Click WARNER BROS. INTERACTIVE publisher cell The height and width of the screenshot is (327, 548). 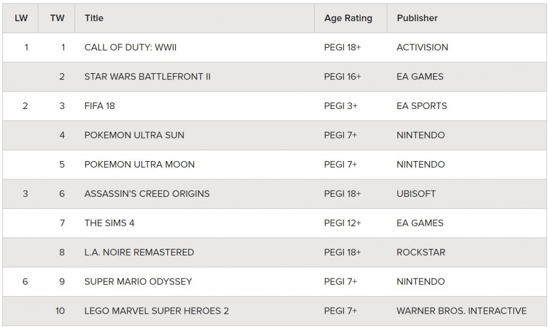pyautogui.click(x=461, y=311)
